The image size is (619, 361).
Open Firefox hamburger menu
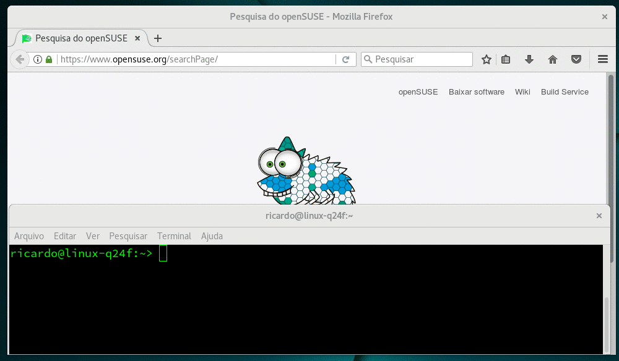click(x=602, y=59)
